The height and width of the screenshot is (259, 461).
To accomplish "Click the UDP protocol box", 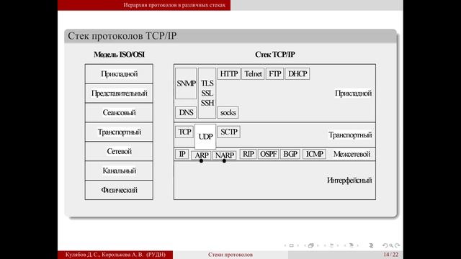I will coord(205,137).
